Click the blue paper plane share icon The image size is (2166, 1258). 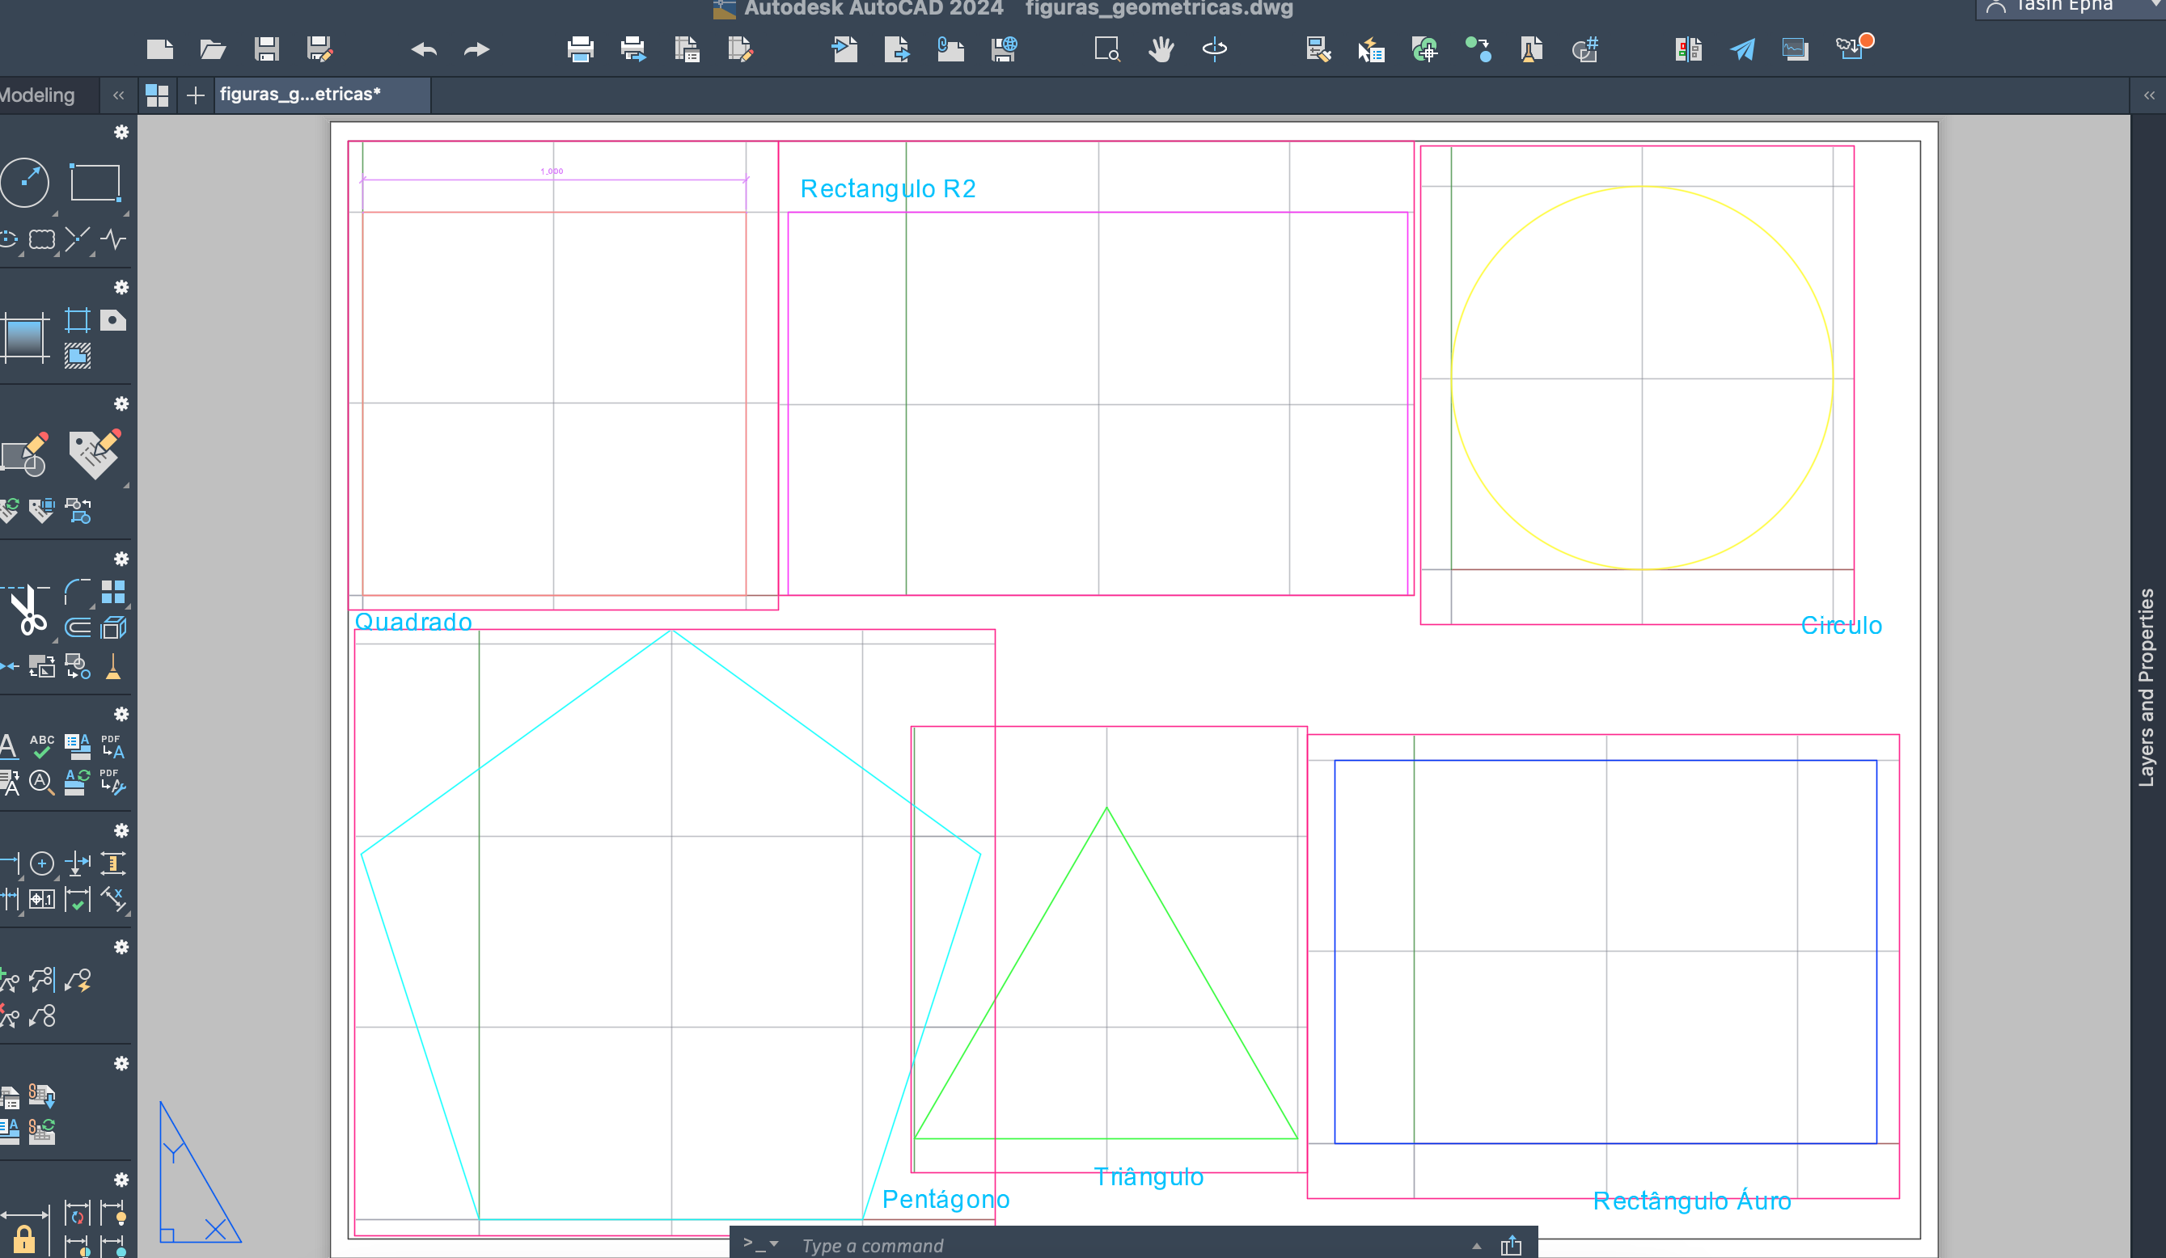point(1742,49)
